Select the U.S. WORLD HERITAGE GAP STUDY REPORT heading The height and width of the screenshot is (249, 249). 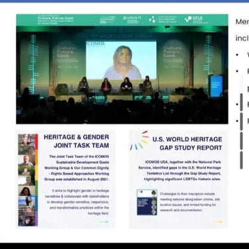pyautogui.click(x=187, y=143)
